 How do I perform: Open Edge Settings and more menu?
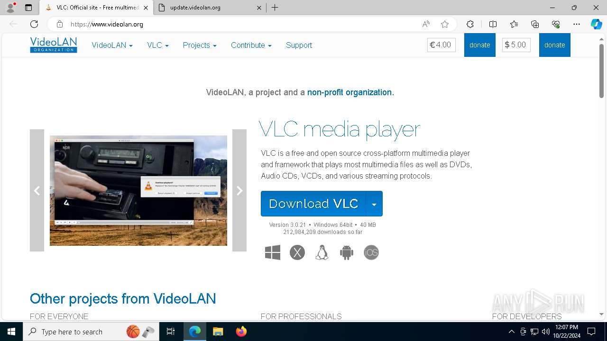click(577, 24)
